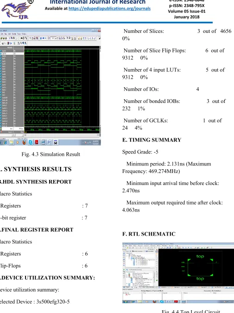
Task: Click the Number of bonded IOBs line
Action: 174,105
